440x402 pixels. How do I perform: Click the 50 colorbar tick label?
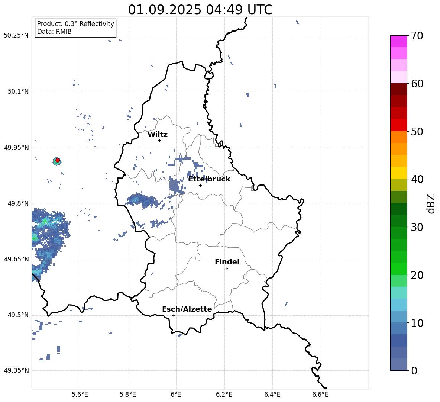417,132
